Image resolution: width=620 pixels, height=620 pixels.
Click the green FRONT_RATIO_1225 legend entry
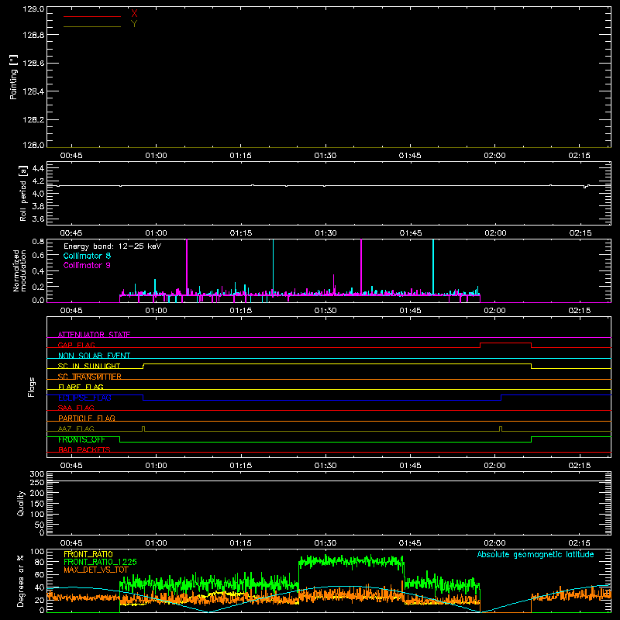[100, 562]
